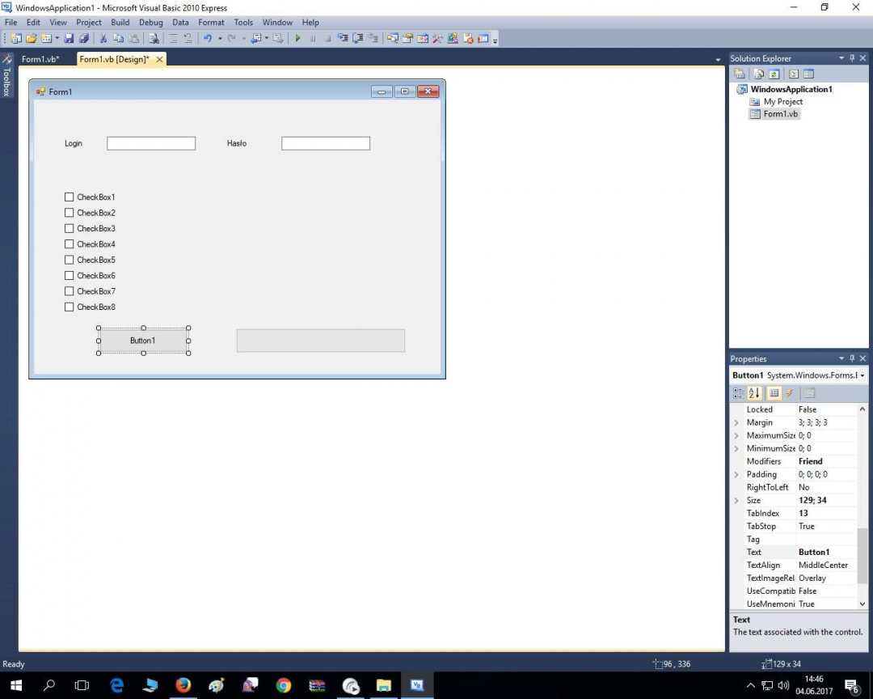The image size is (873, 699).
Task: Select My Project in Solution Explorer
Action: tap(782, 102)
